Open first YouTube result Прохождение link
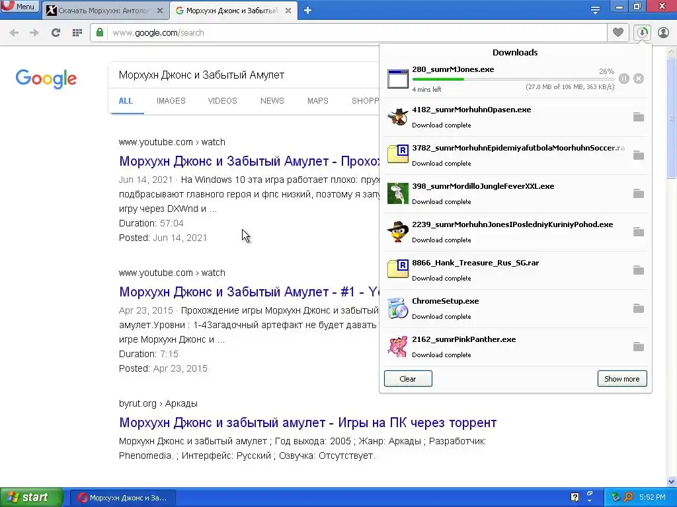The height and width of the screenshot is (507, 677). click(249, 161)
